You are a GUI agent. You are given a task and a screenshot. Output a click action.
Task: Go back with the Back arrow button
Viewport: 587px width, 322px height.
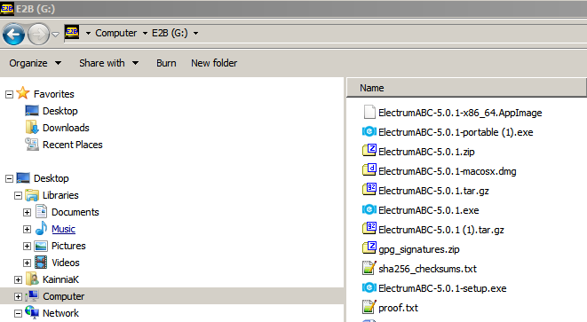click(14, 34)
